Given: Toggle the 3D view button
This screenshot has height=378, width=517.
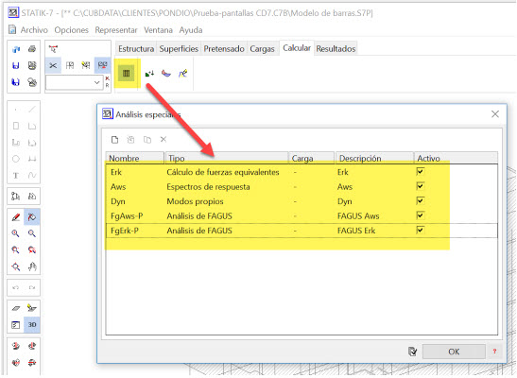Looking at the screenshot, I should click(x=32, y=325).
